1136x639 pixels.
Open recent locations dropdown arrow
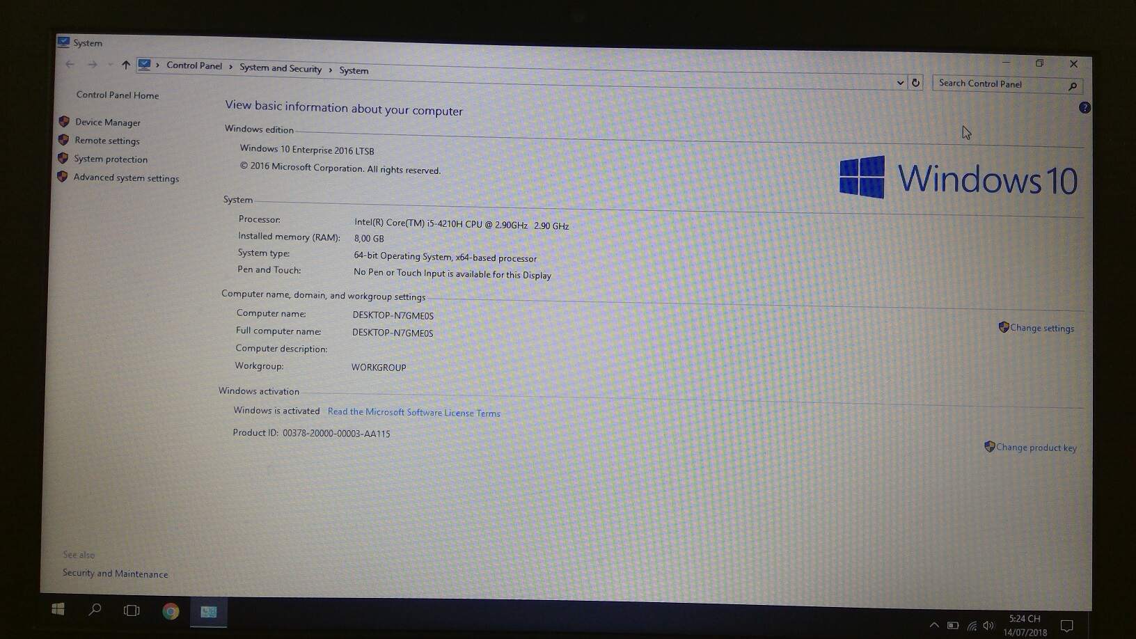[x=110, y=65]
